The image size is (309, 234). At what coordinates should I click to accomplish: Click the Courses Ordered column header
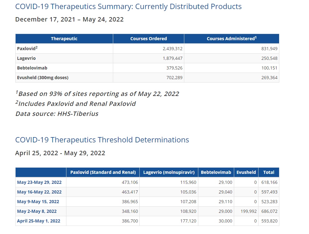click(149, 39)
